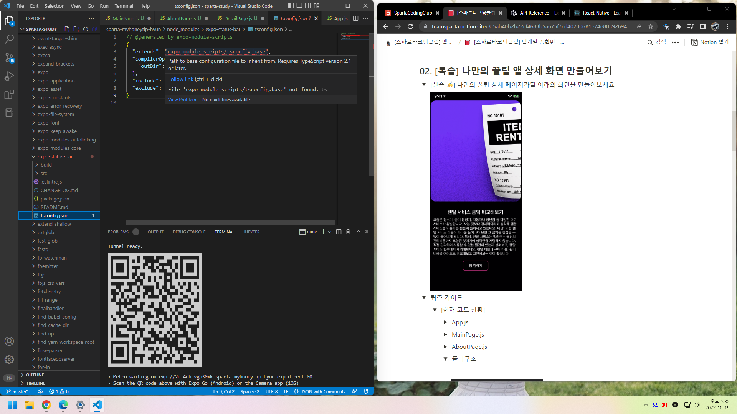Toggle panel layout icon in title bar
737x414 pixels.
(299, 6)
